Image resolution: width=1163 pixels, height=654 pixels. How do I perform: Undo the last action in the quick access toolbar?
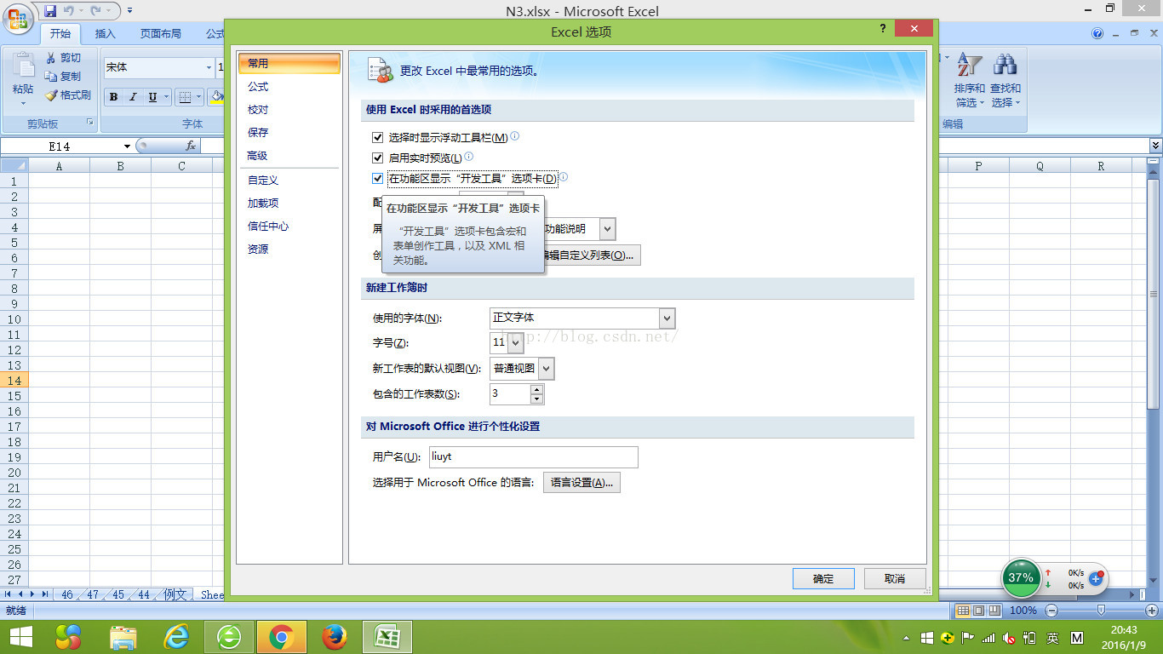[x=69, y=10]
